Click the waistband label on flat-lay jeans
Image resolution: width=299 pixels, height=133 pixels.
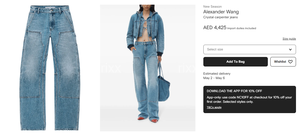pyautogui.click(x=51, y=7)
